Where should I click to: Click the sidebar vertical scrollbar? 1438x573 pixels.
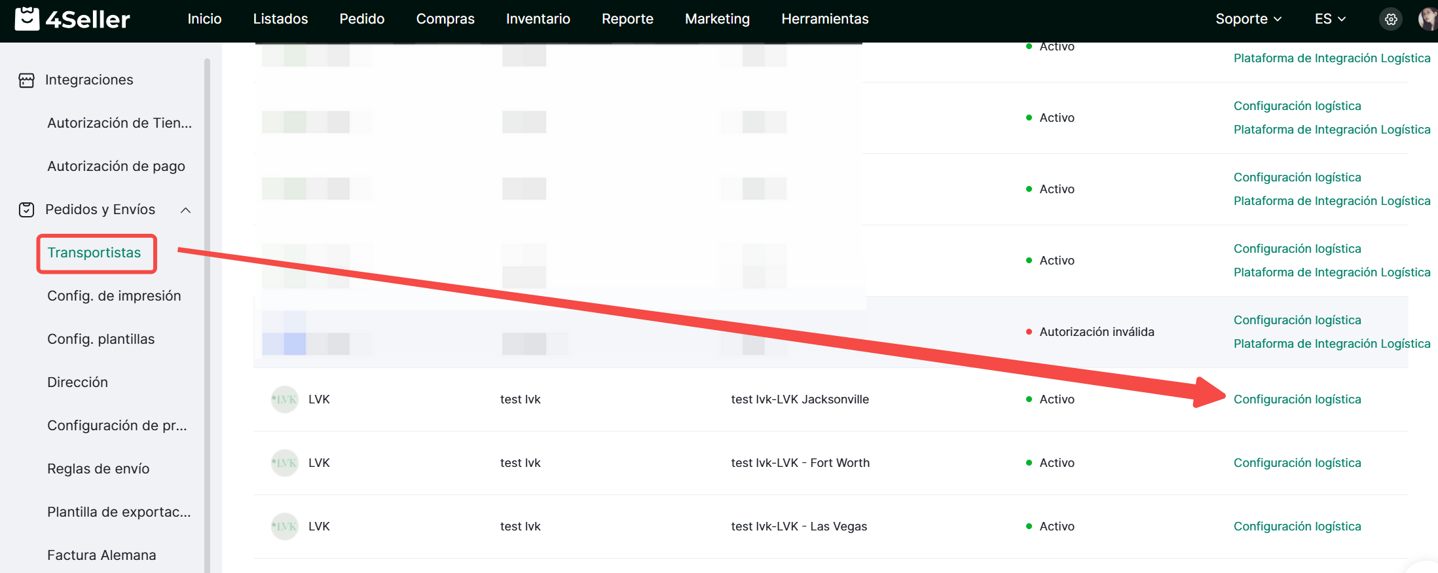207,314
